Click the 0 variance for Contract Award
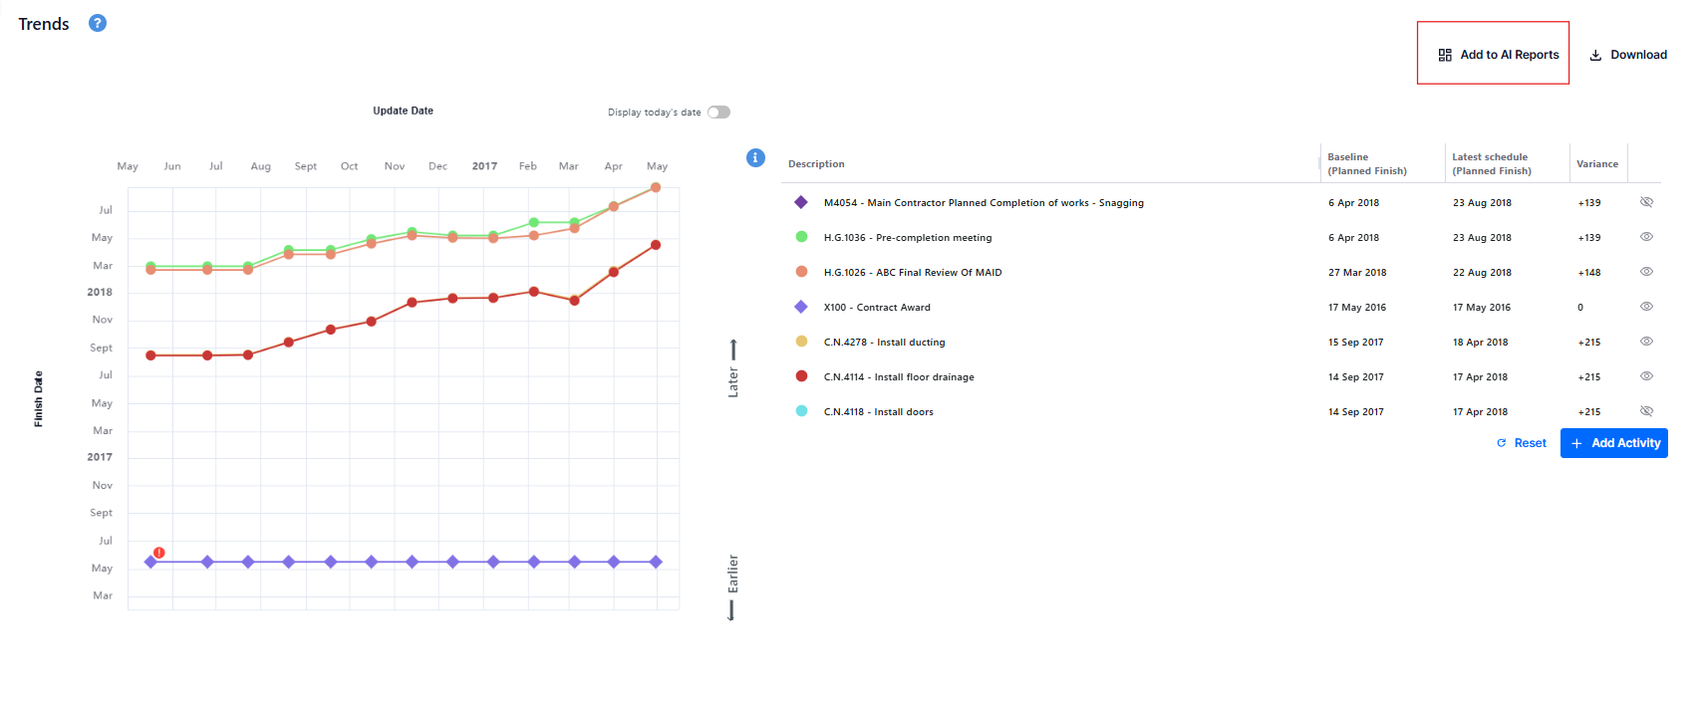Image resolution: width=1701 pixels, height=704 pixels. click(1580, 308)
